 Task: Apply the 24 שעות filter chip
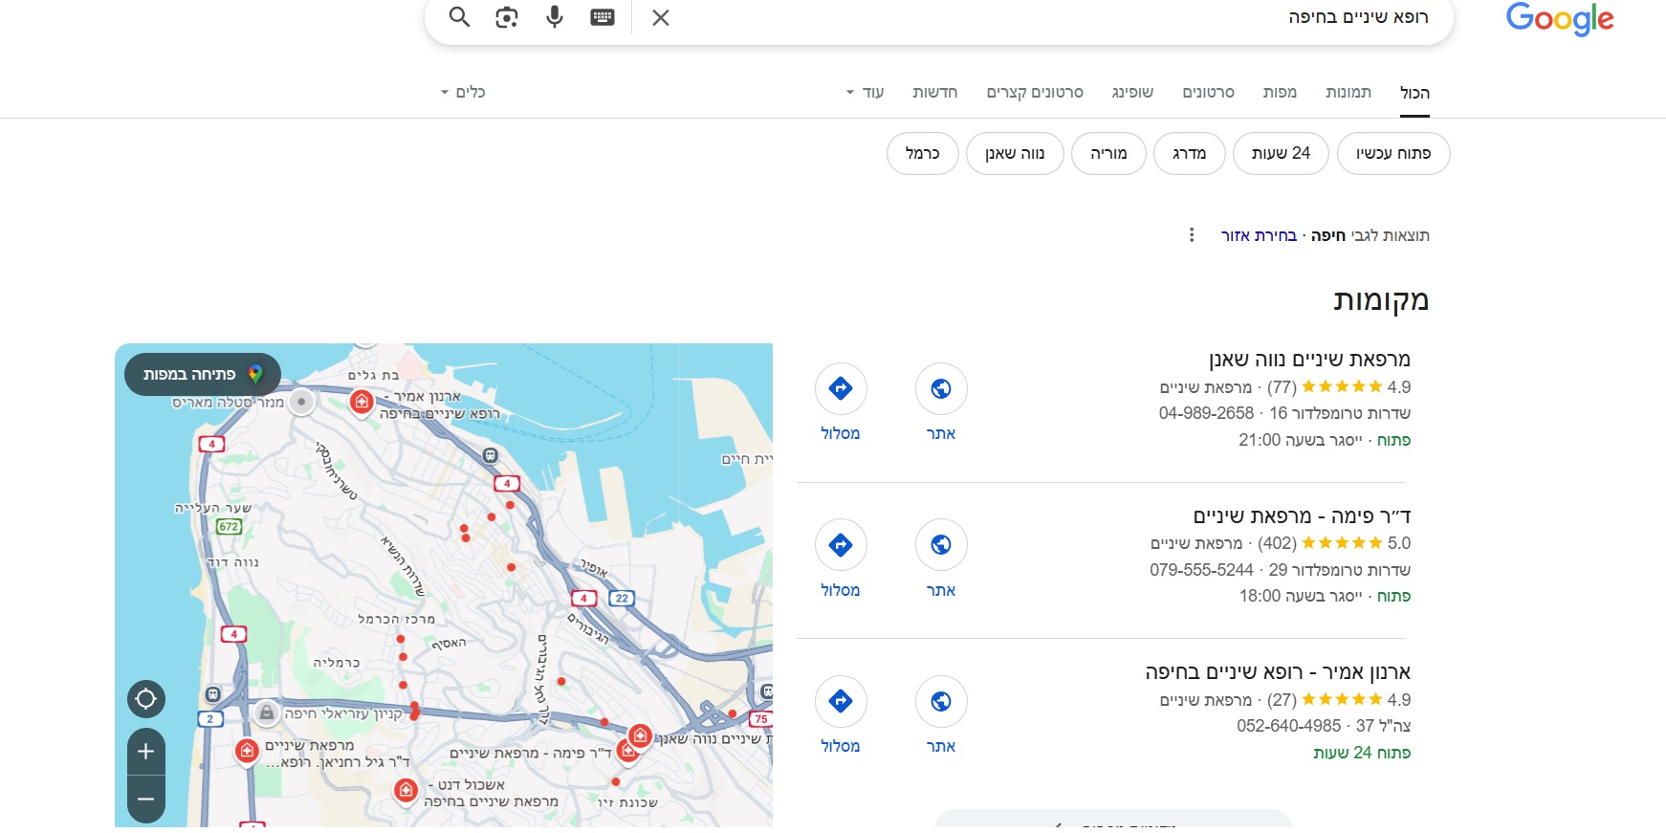coord(1281,153)
